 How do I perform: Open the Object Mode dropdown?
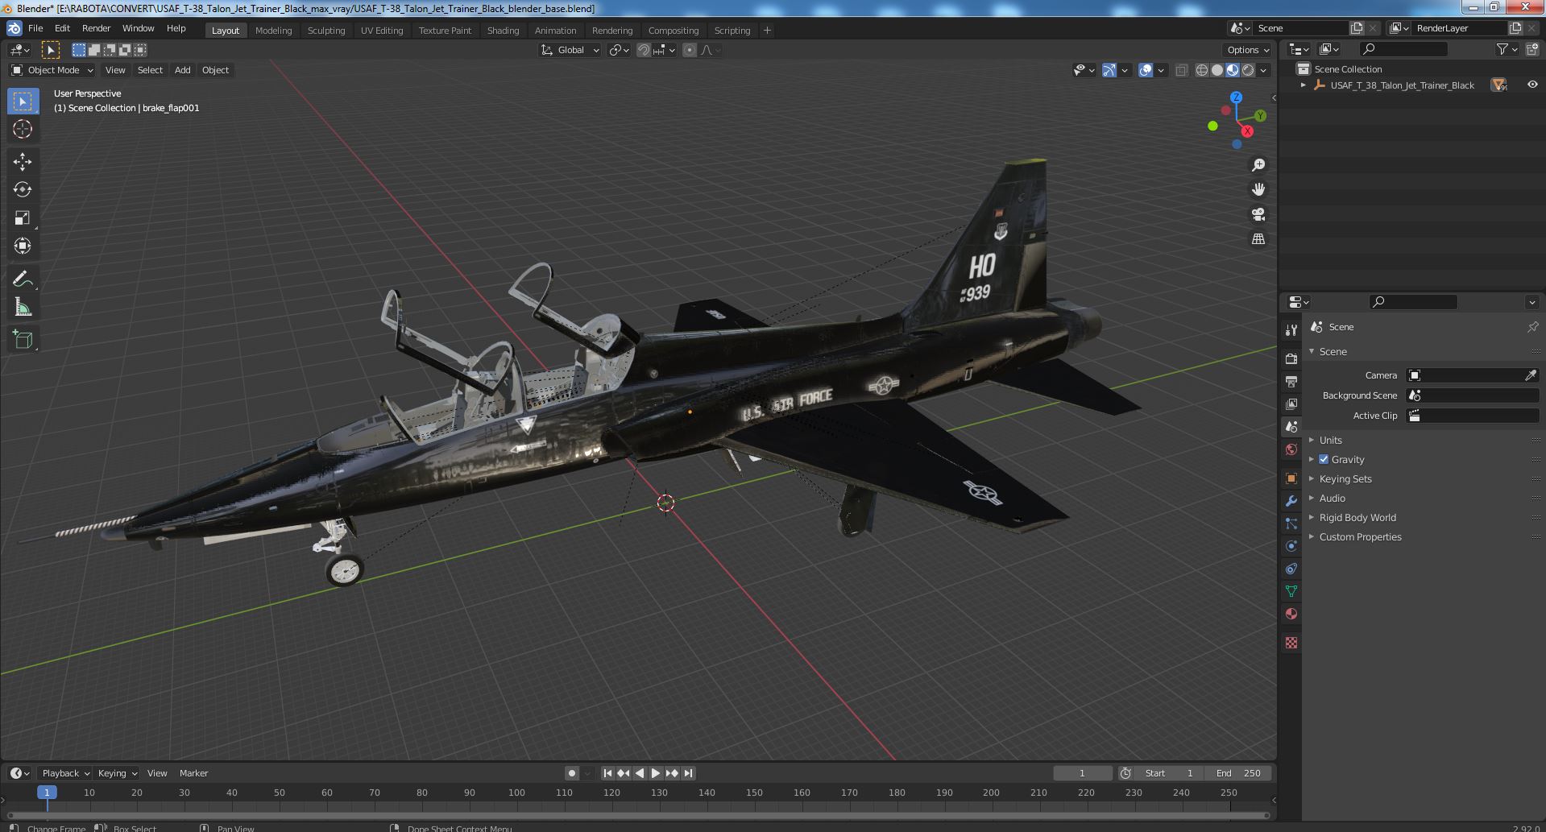[52, 70]
